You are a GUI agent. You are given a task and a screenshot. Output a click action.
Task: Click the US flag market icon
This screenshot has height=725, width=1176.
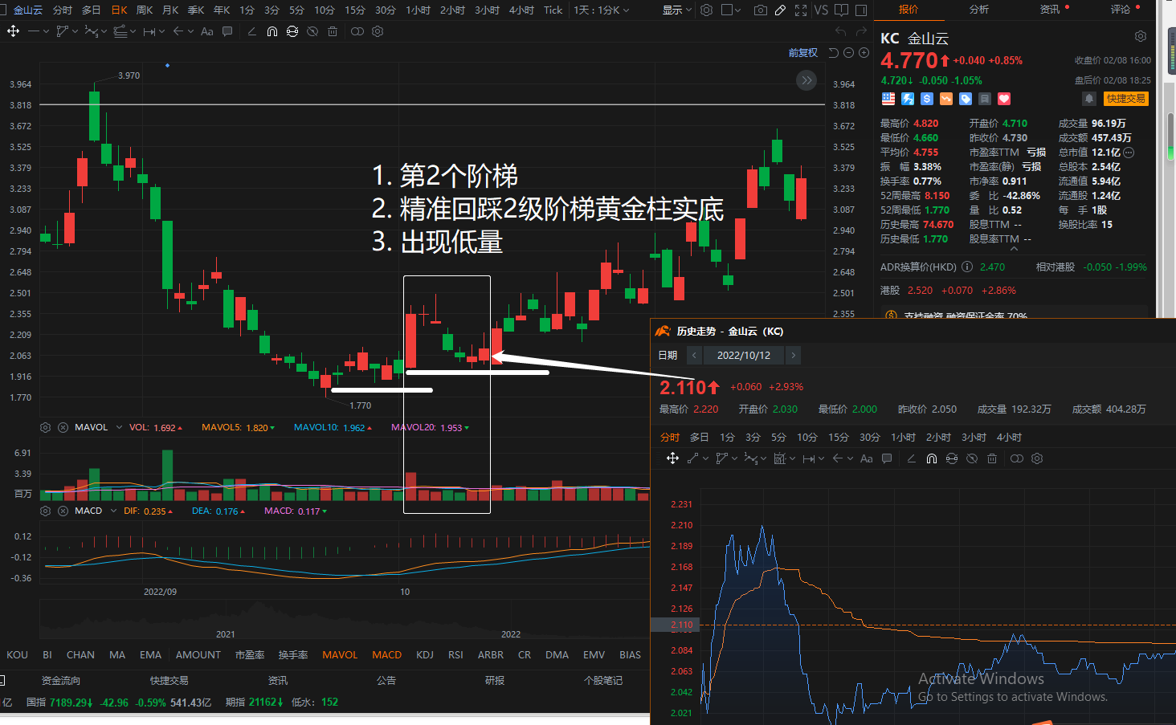(888, 99)
